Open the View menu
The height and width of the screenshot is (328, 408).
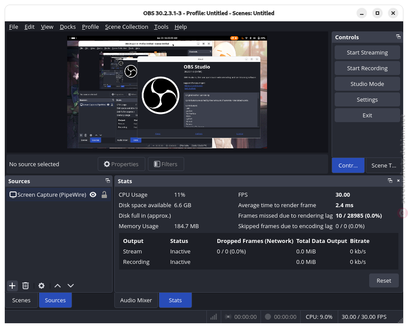point(47,27)
